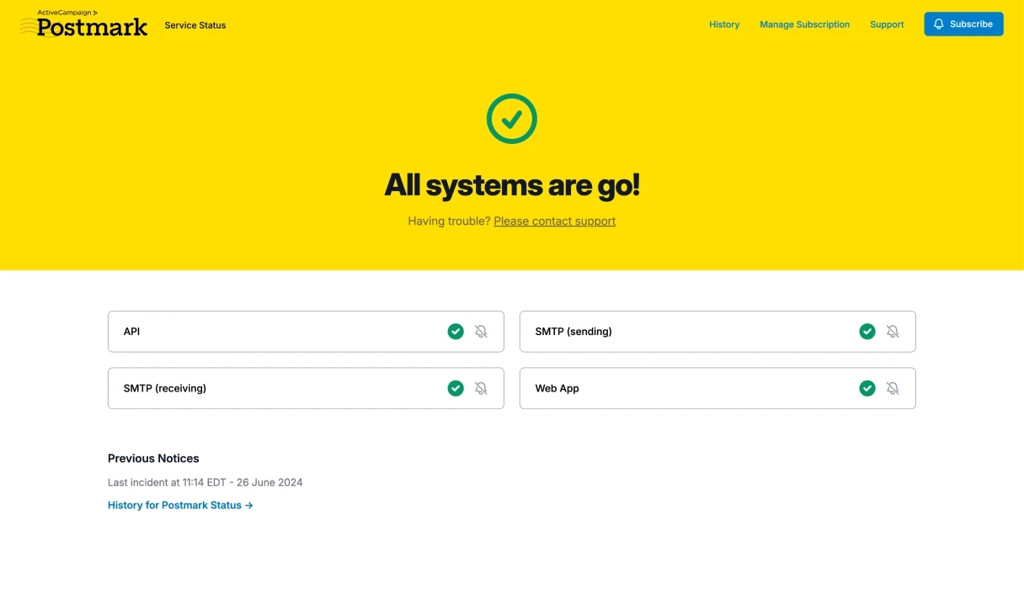This screenshot has width=1024, height=607.
Task: Click the 'Service Status' header text
Action: coord(195,25)
